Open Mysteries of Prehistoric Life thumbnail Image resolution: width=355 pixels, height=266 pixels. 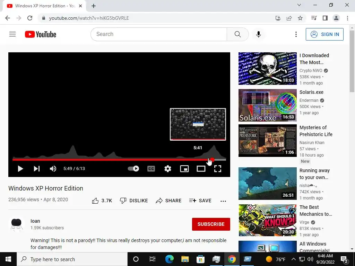click(x=267, y=141)
